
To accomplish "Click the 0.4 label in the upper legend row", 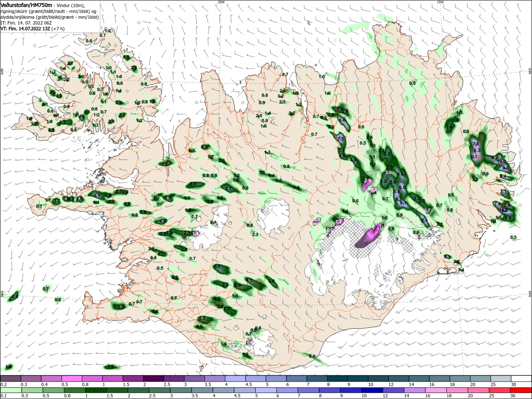I will point(44,384).
